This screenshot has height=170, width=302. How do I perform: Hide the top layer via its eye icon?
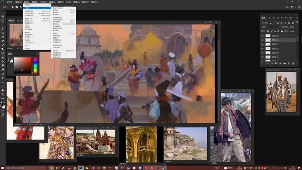tap(262, 36)
